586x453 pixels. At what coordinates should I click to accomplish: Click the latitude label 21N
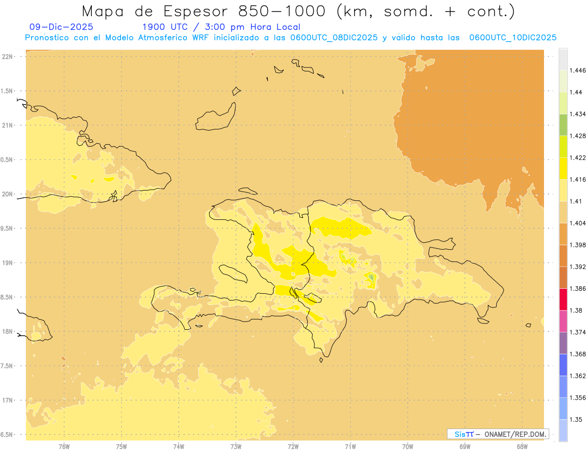[x=7, y=126]
